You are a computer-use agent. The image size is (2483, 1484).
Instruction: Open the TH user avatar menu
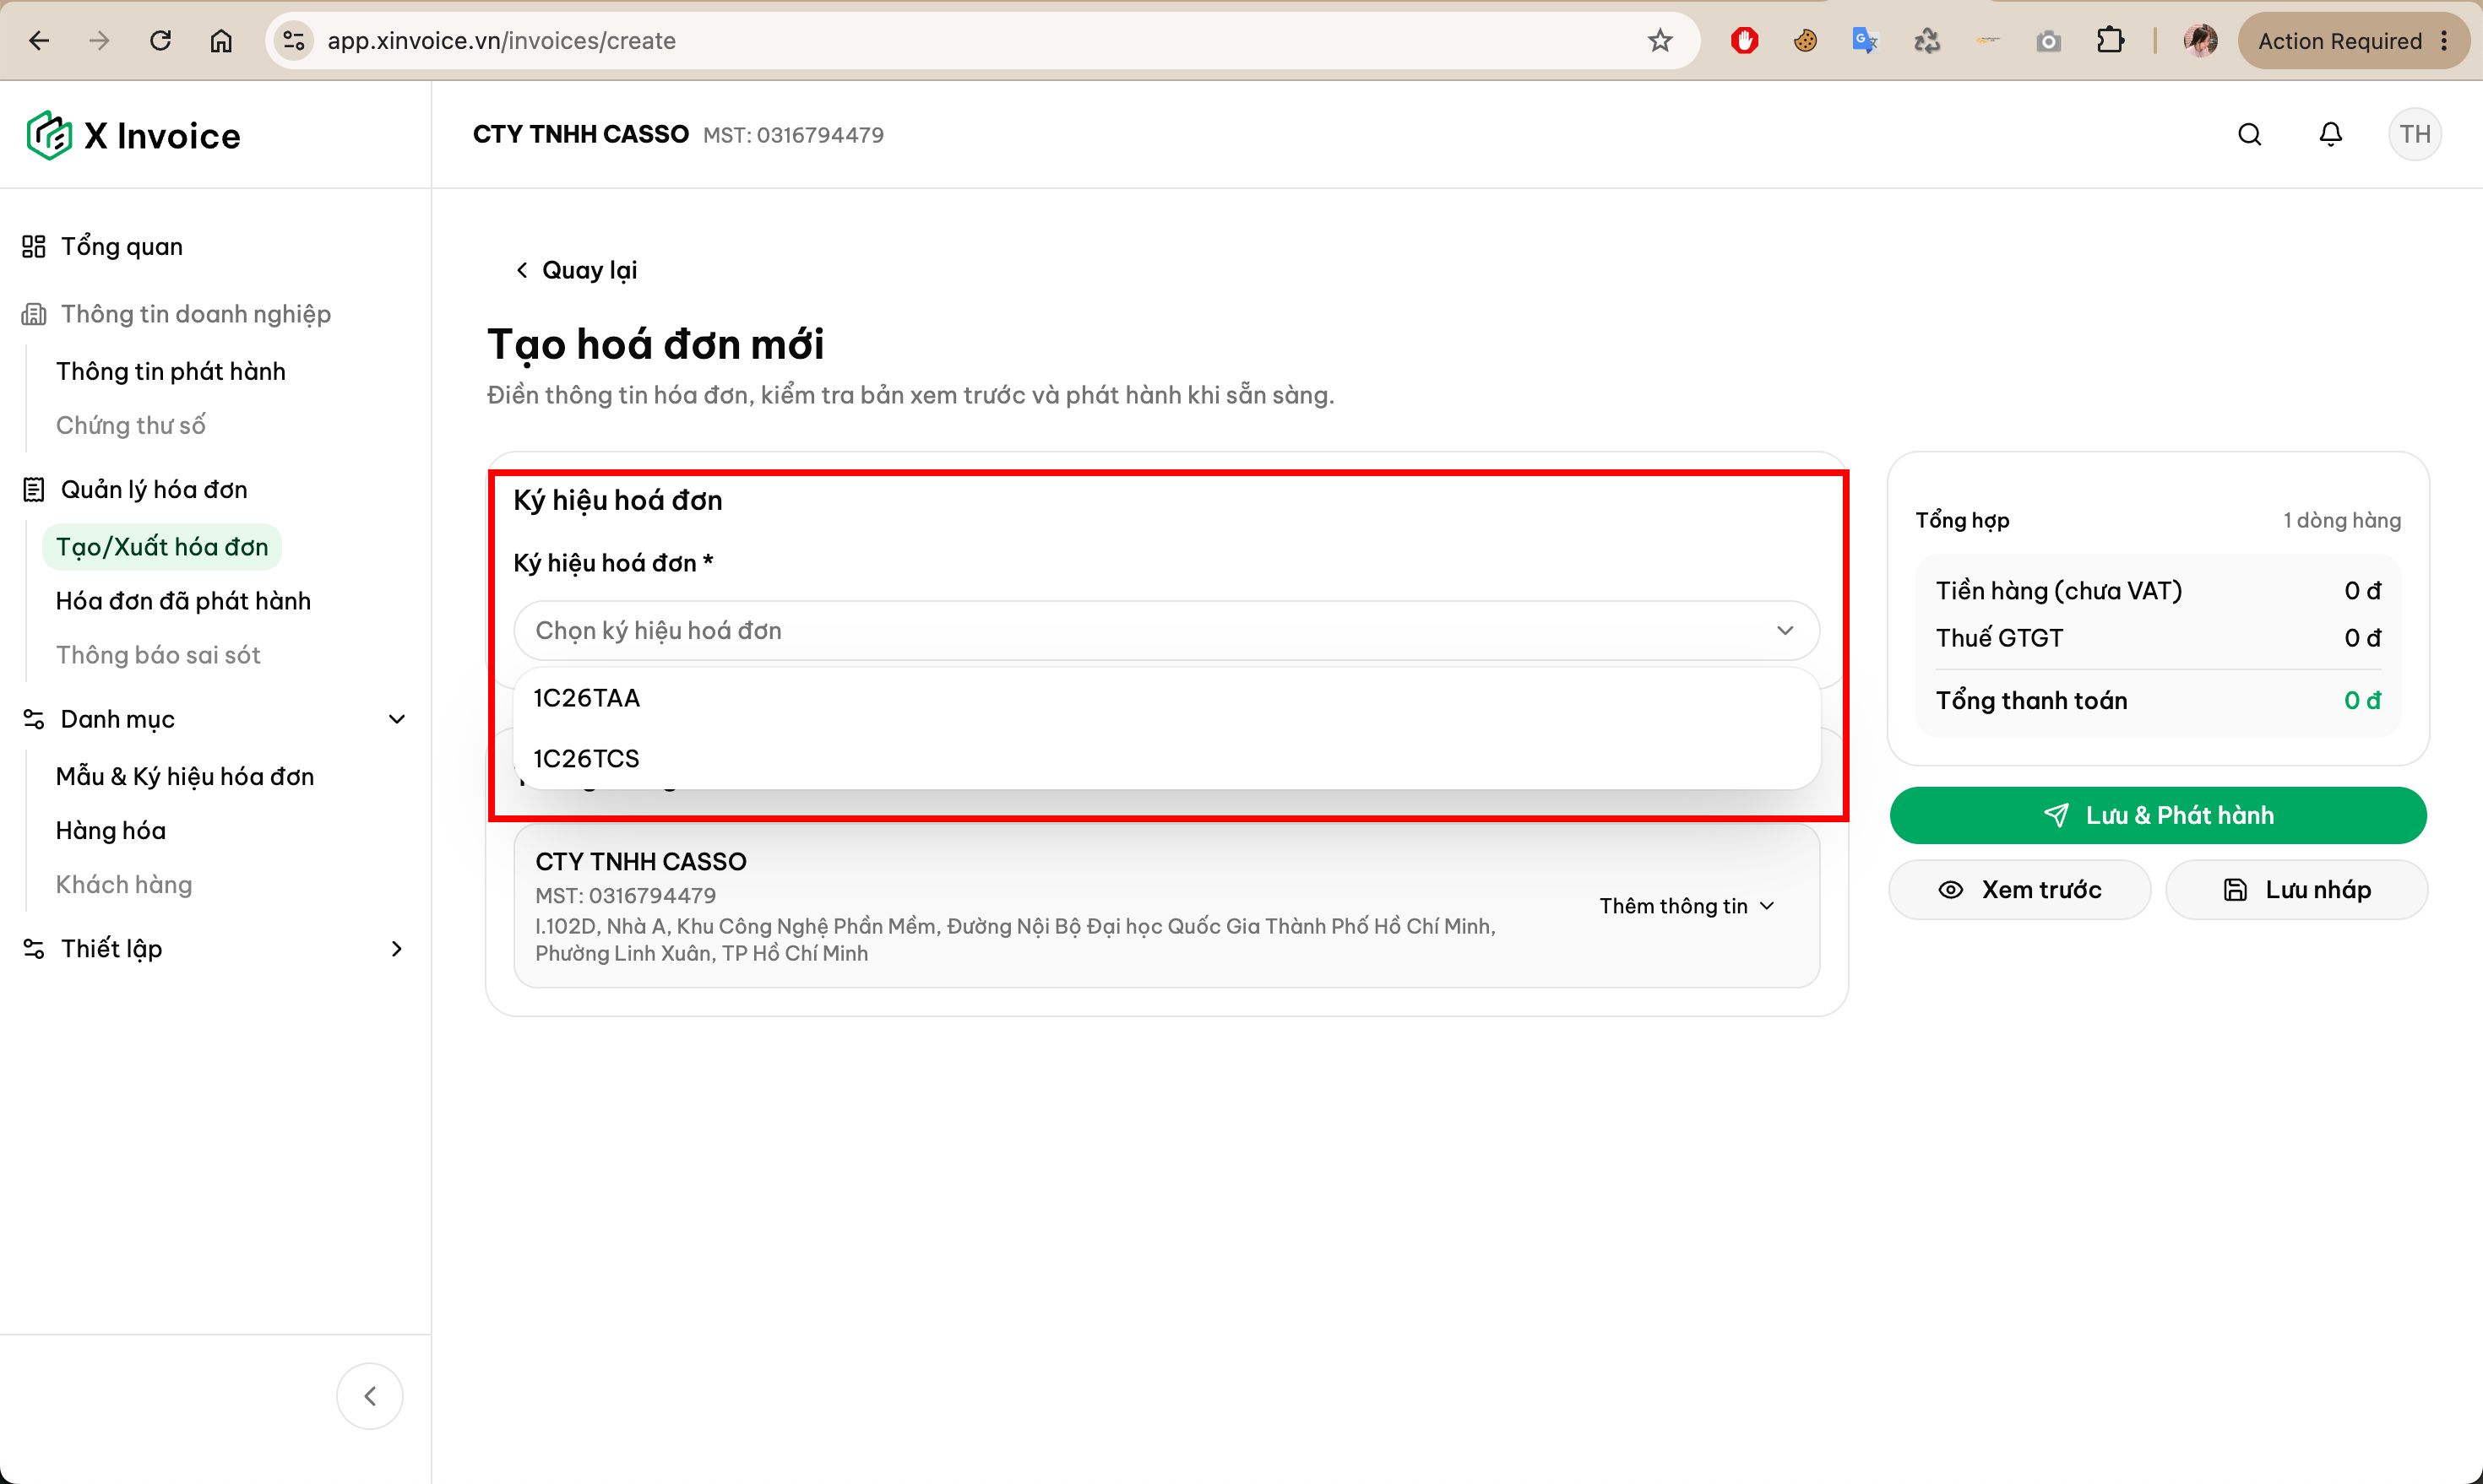(x=2414, y=134)
